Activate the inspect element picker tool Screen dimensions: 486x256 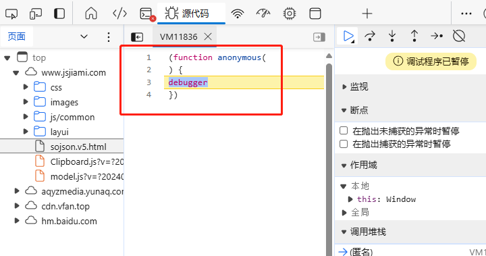[x=11, y=14]
